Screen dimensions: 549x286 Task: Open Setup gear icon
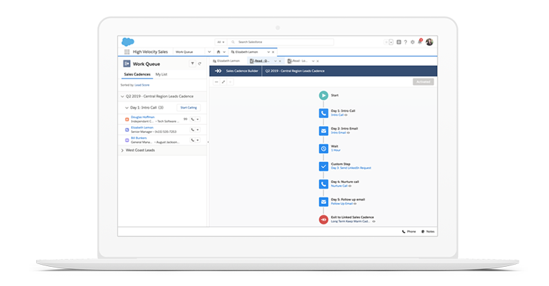[412, 42]
